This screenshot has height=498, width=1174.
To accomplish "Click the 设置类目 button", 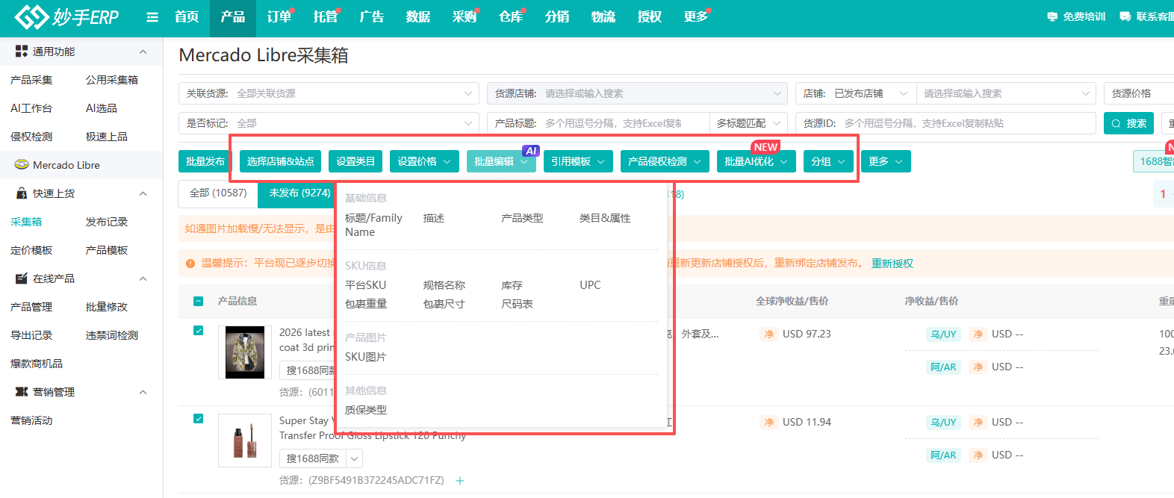I will pos(355,161).
